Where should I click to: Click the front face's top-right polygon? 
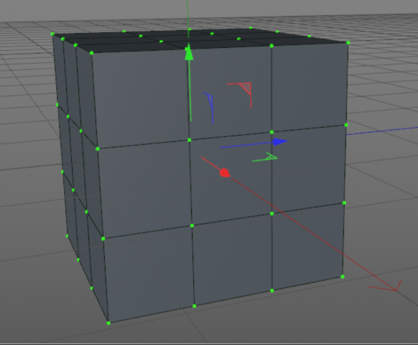[x=309, y=87]
